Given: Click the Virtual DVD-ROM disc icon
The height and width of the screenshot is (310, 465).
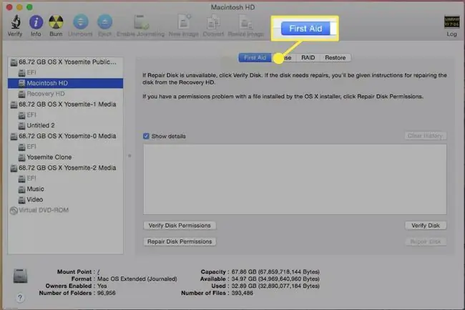Looking at the screenshot, I should [14, 210].
